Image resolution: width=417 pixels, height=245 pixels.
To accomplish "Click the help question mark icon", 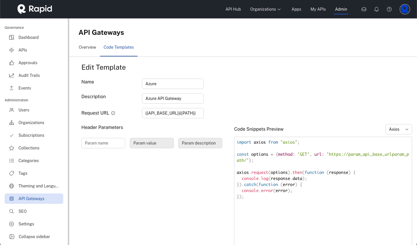I will pyautogui.click(x=389, y=9).
